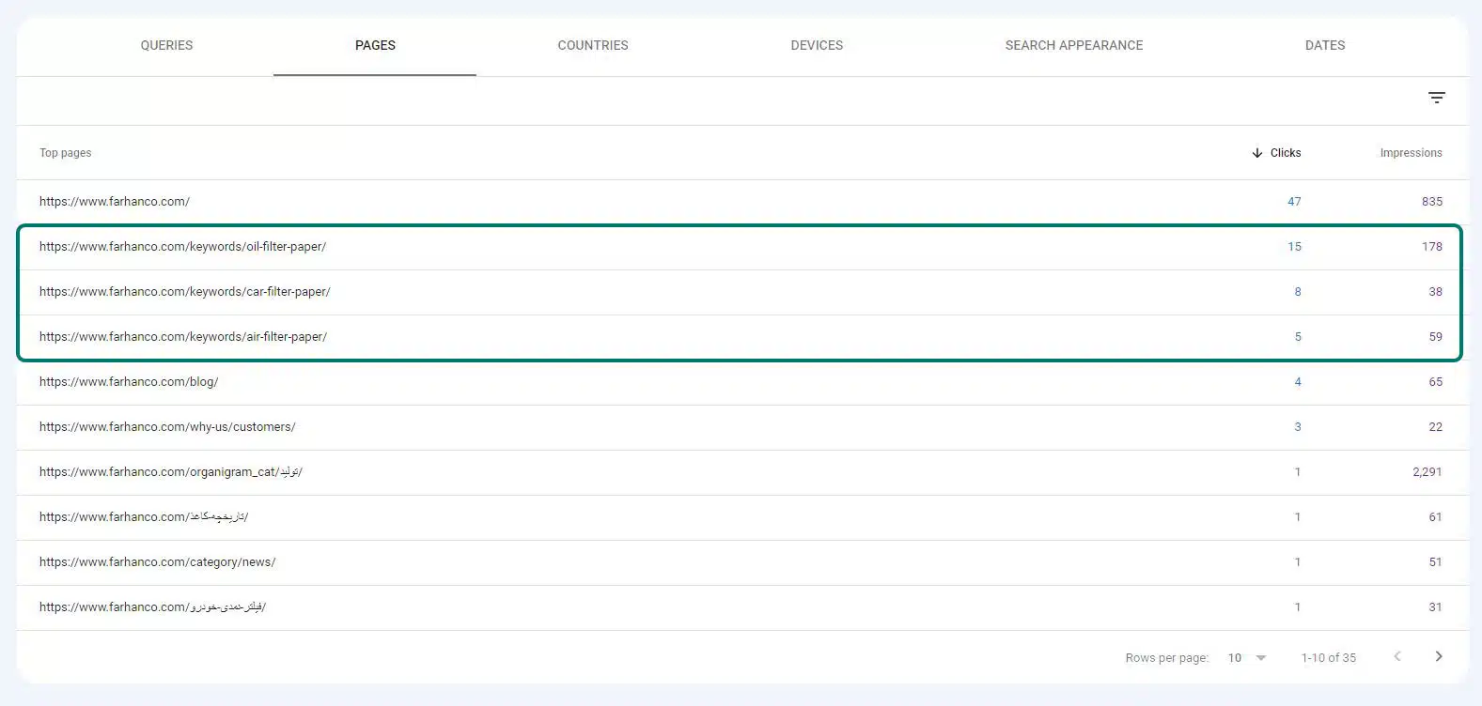Open the farhanco.com homepage row
The width and height of the screenshot is (1482, 706).
click(x=115, y=202)
